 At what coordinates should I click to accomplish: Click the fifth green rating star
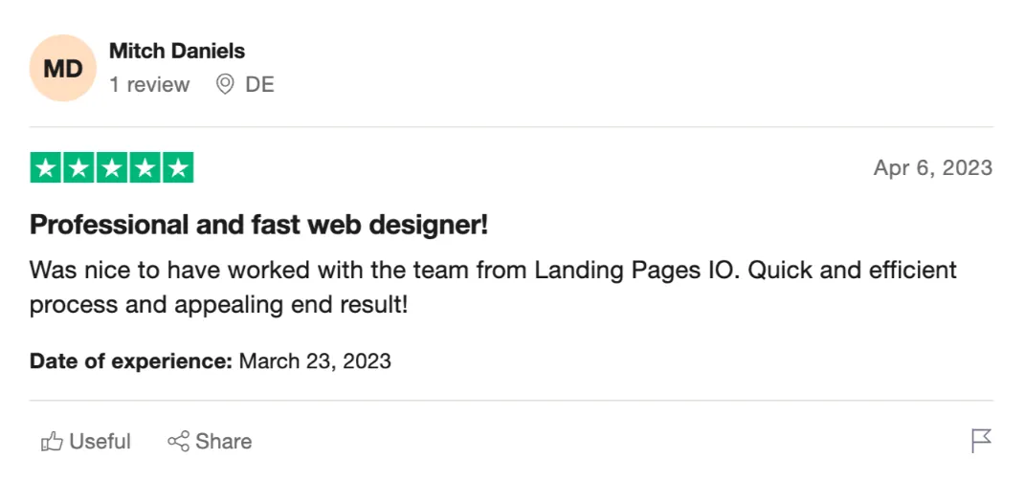click(178, 168)
